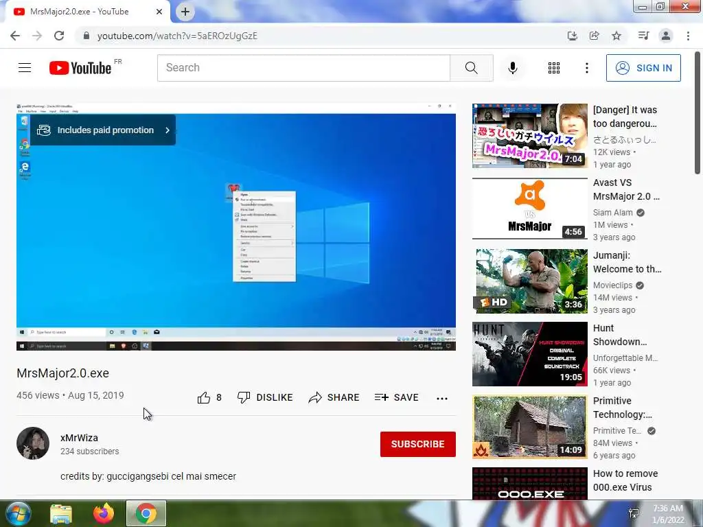Open more actions ellipsis under the video
The width and height of the screenshot is (703, 527).
(x=442, y=398)
